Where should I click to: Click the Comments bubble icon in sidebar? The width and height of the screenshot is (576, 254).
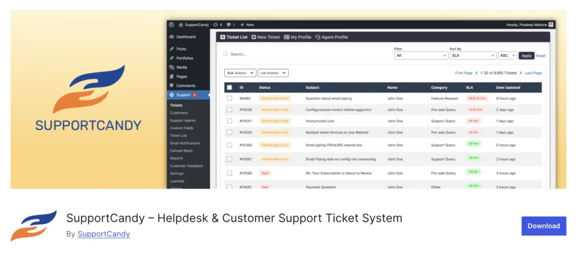click(172, 86)
